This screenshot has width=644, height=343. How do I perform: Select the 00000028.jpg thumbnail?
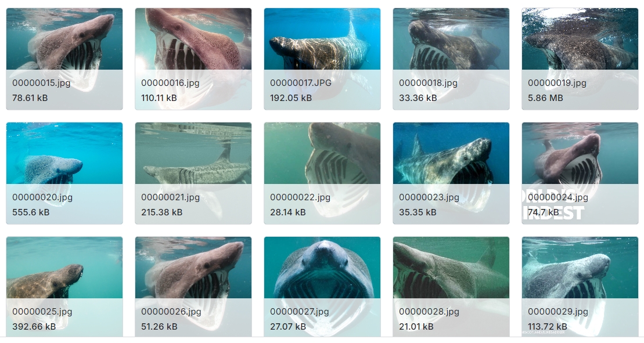coord(451,287)
